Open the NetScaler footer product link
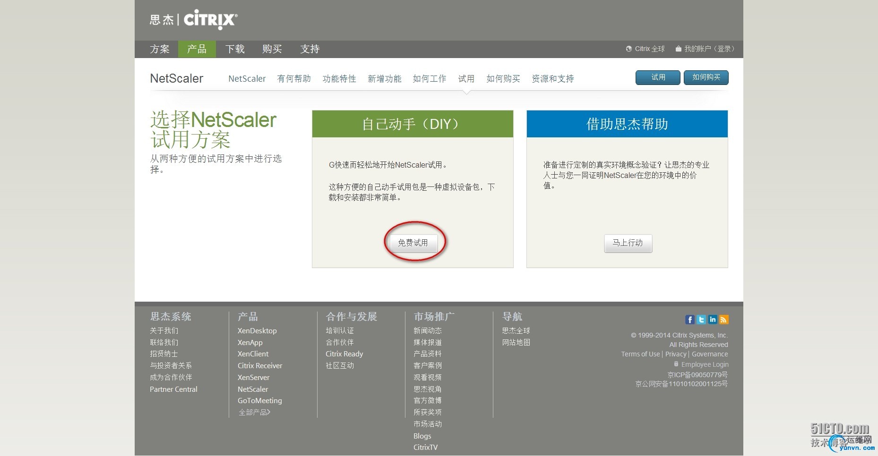The height and width of the screenshot is (456, 878). pyautogui.click(x=253, y=389)
